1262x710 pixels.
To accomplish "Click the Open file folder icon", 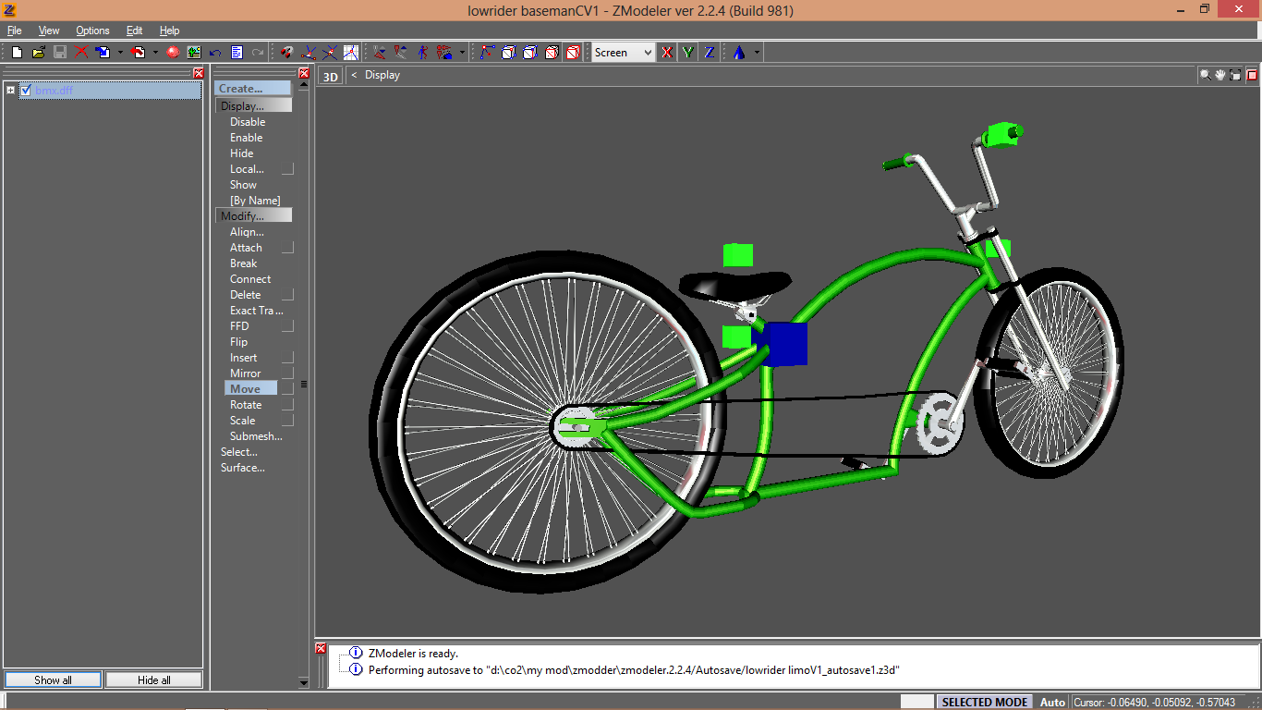I will point(38,53).
